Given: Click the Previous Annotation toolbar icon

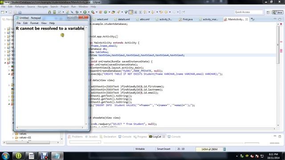Looking at the screenshot, I should (x=153, y=12).
